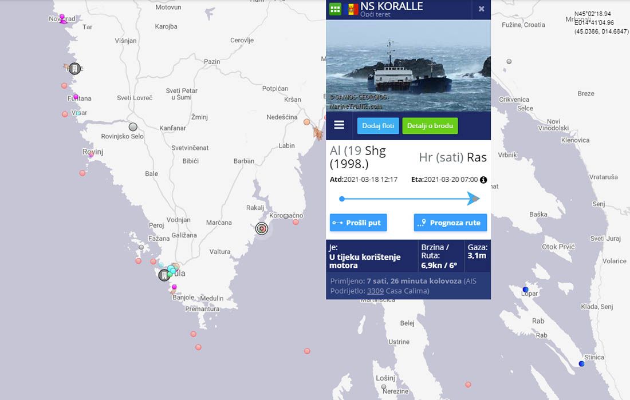
Task: Click the orange ship icon near Labin coast
Action: (x=318, y=133)
